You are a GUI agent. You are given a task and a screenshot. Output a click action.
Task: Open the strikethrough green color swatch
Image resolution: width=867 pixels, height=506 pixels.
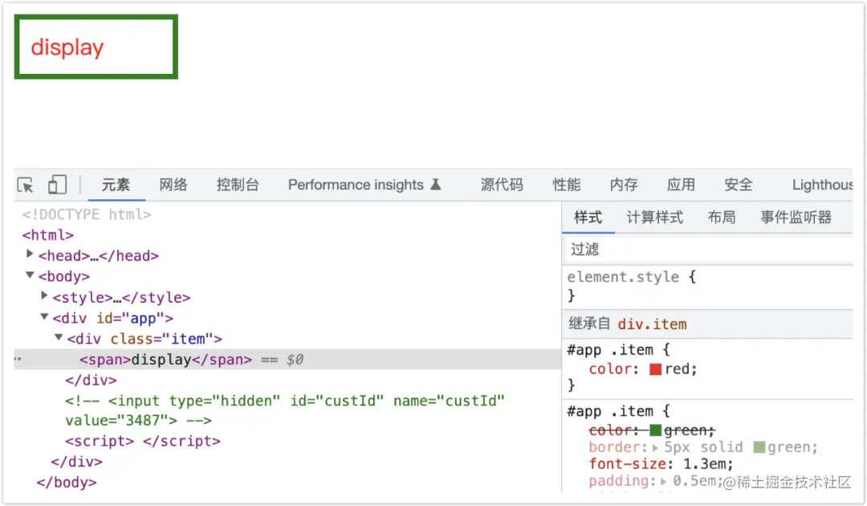tap(655, 431)
